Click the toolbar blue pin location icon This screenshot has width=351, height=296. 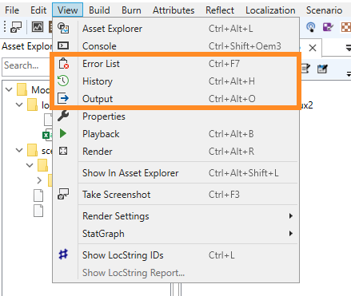(311, 27)
